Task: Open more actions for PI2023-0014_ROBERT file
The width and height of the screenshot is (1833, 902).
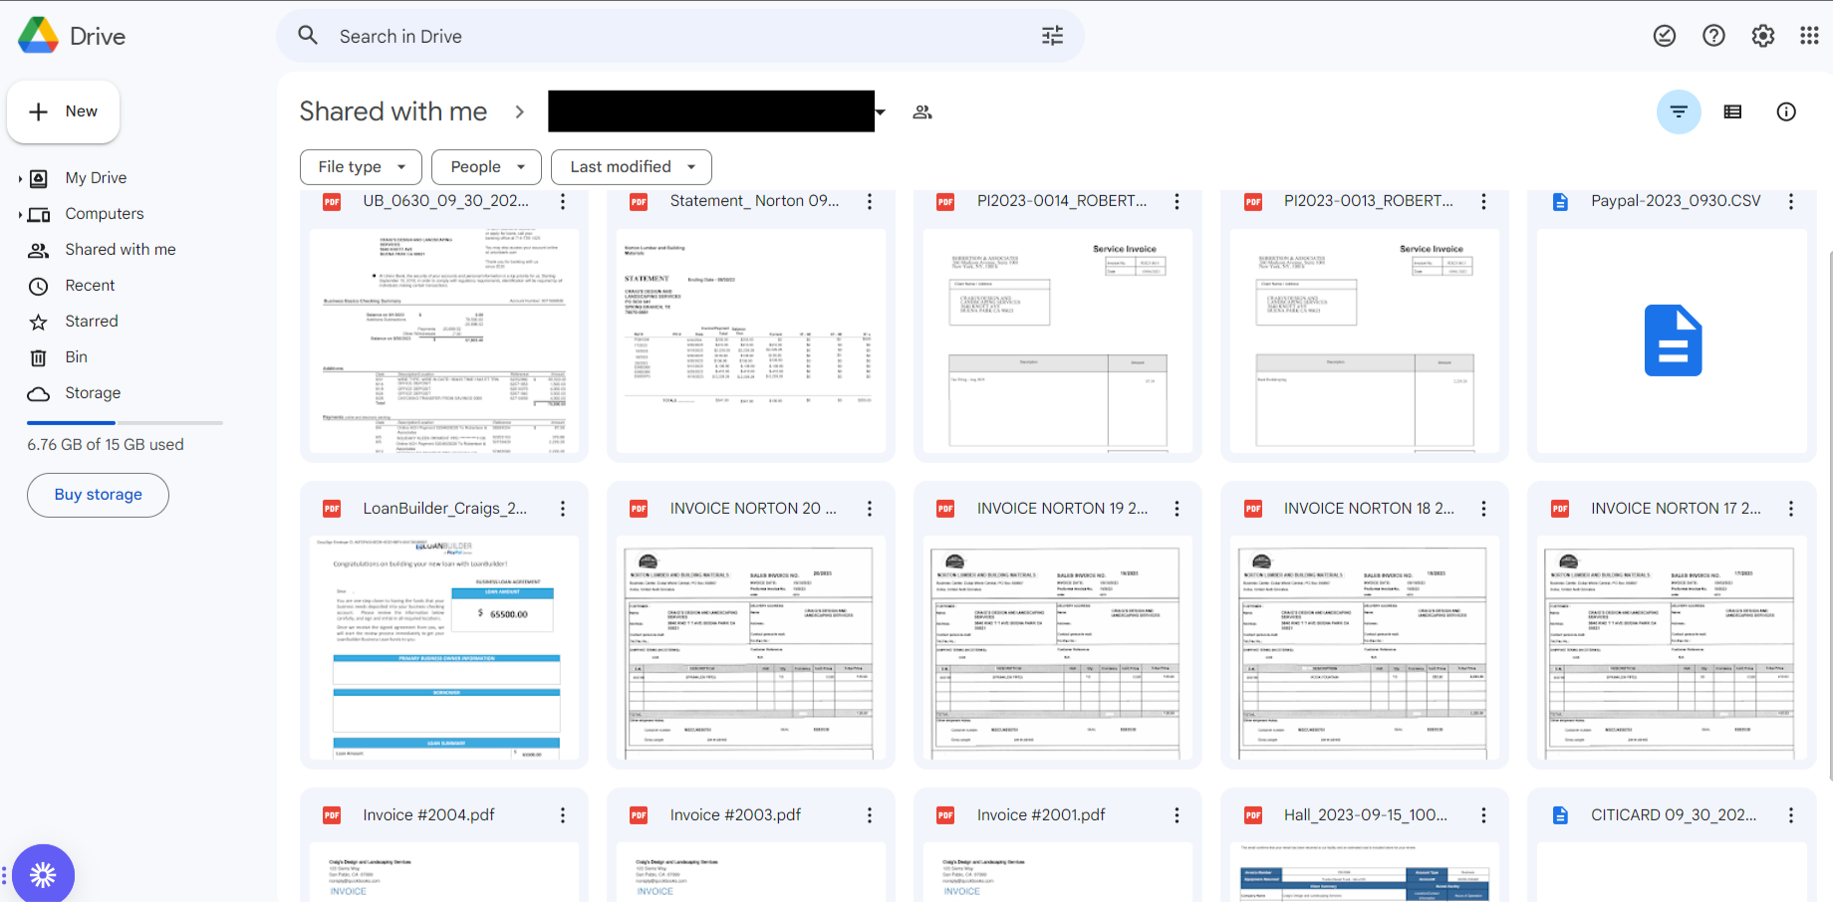Action: click(1177, 201)
